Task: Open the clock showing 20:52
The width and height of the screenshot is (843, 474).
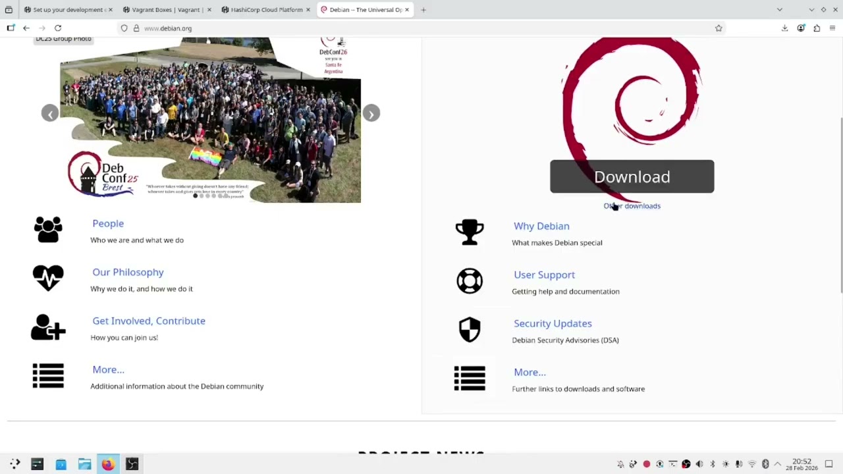Action: pos(802,464)
